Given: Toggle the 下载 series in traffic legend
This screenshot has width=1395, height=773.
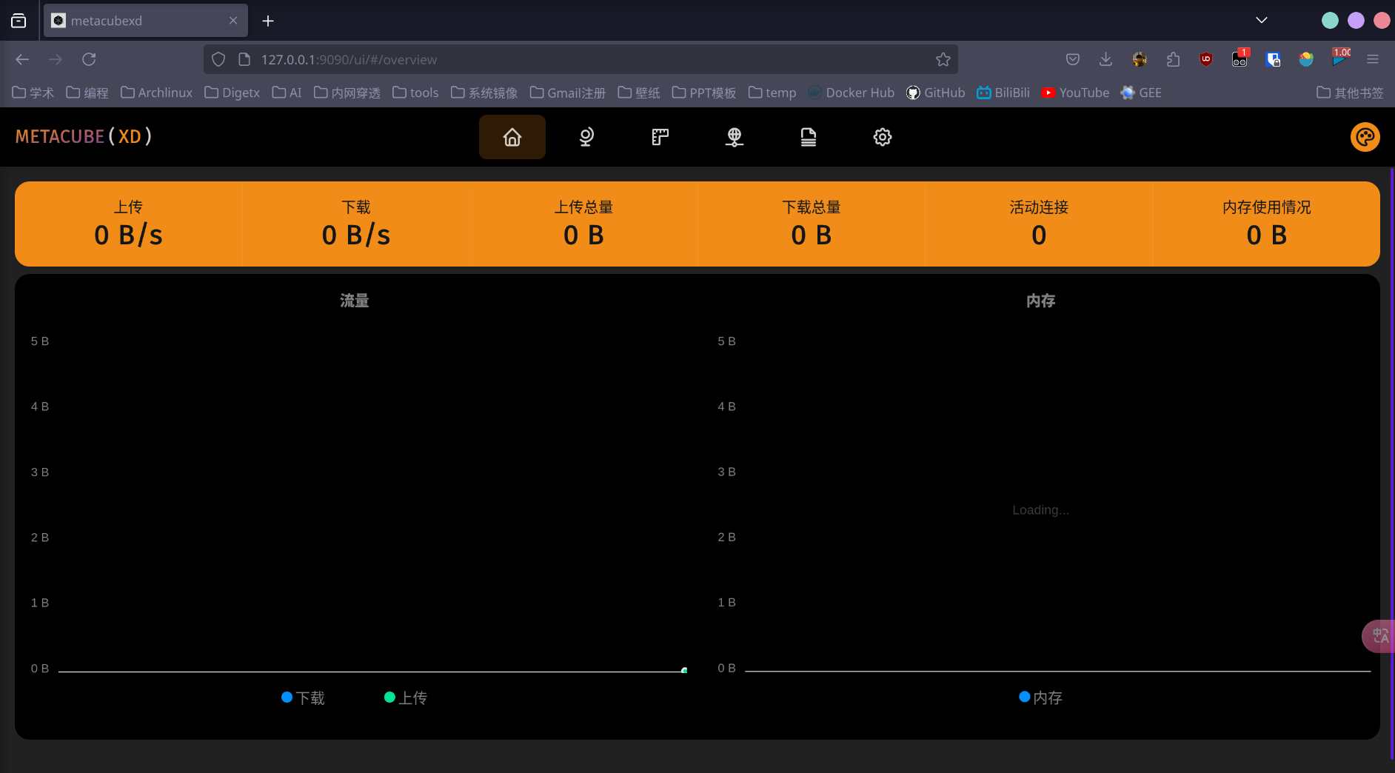Looking at the screenshot, I should tap(304, 697).
